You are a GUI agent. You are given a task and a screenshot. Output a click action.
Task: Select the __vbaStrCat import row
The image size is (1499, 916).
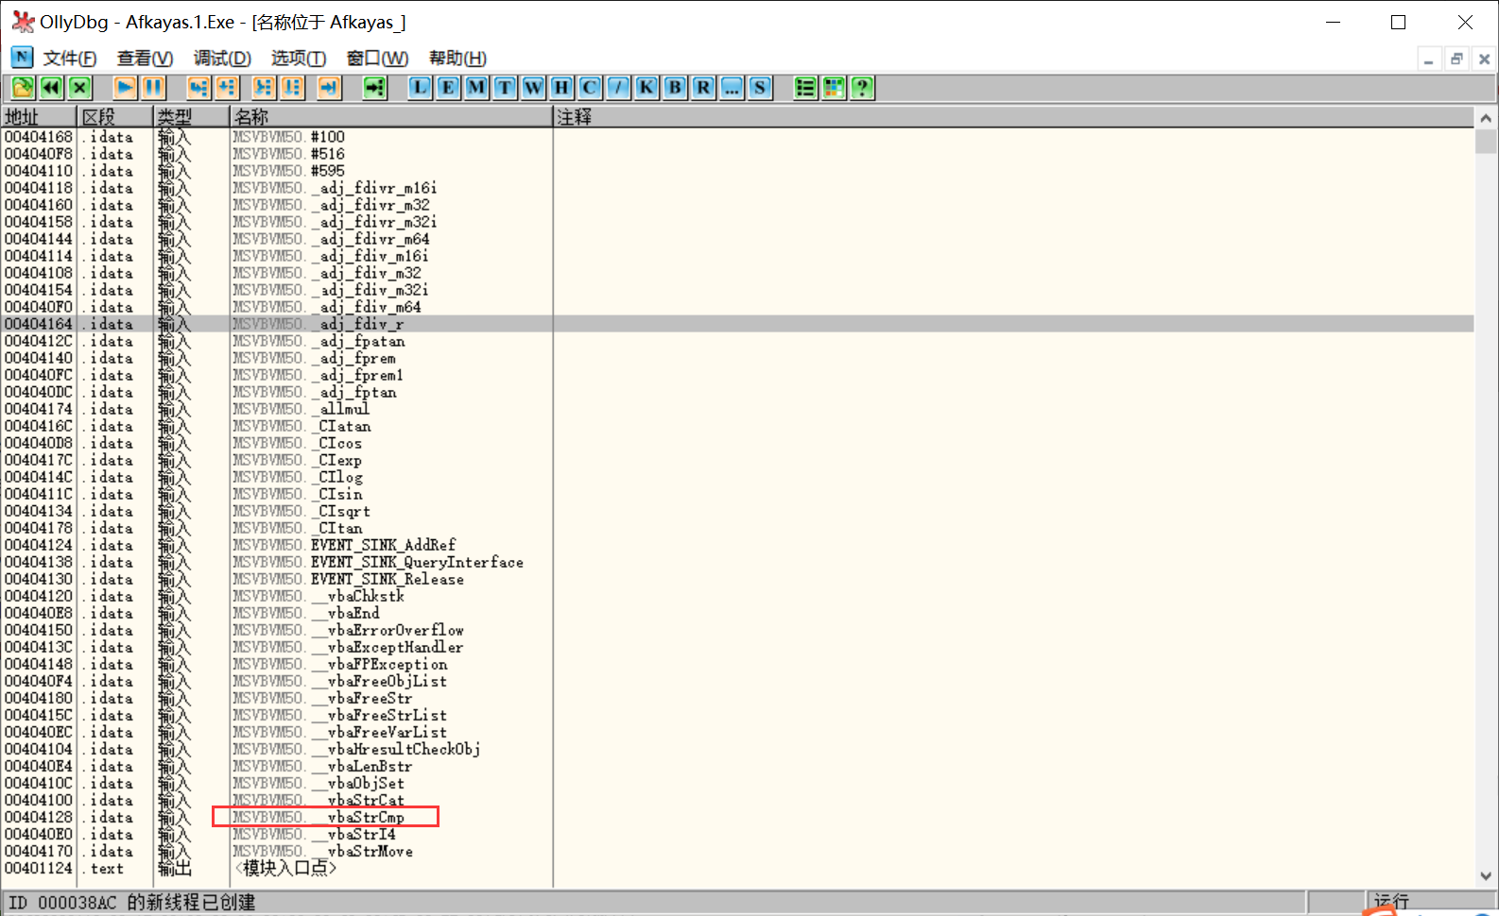coord(737,800)
